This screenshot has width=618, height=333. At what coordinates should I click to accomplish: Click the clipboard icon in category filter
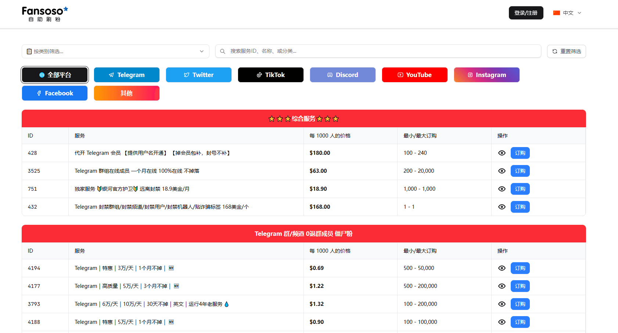tap(29, 51)
